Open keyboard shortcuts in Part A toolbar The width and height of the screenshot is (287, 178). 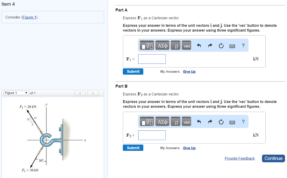(x=232, y=46)
